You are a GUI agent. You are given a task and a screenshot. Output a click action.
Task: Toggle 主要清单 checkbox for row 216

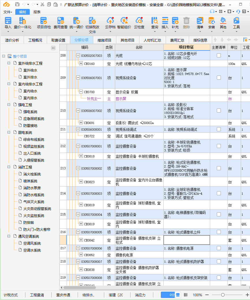pyautogui.click(x=219, y=232)
